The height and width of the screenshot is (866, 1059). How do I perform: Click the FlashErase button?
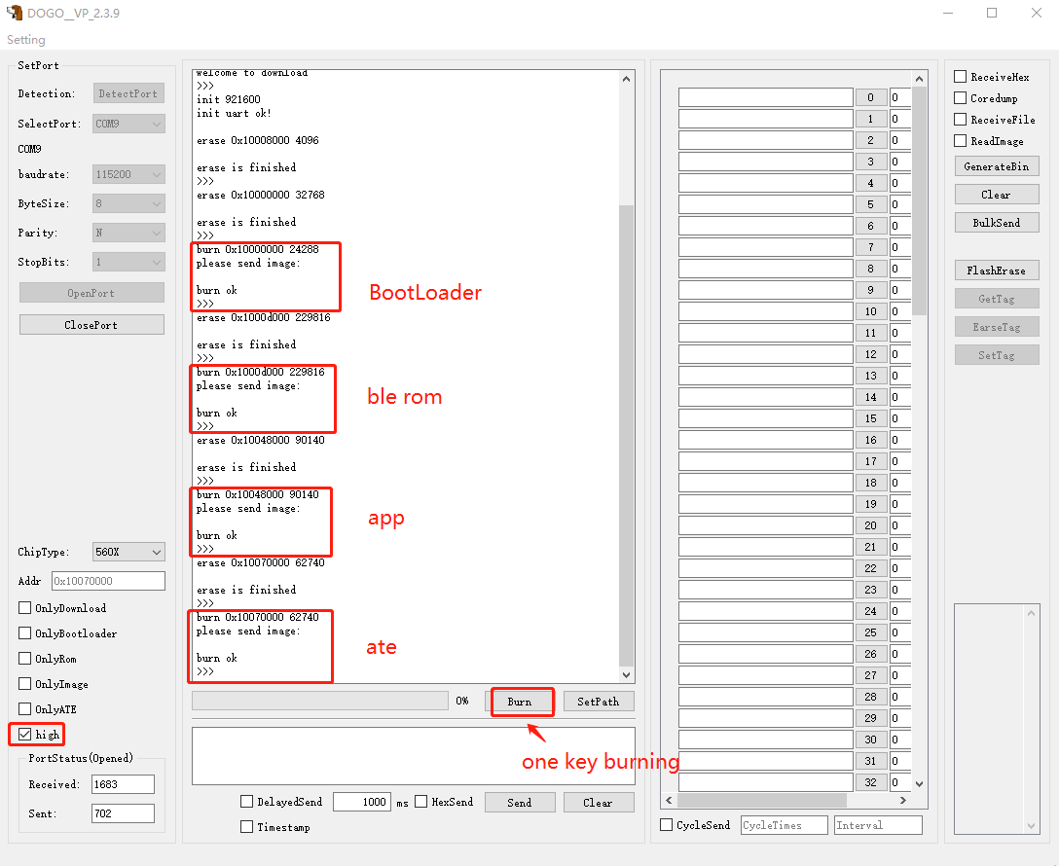point(996,270)
